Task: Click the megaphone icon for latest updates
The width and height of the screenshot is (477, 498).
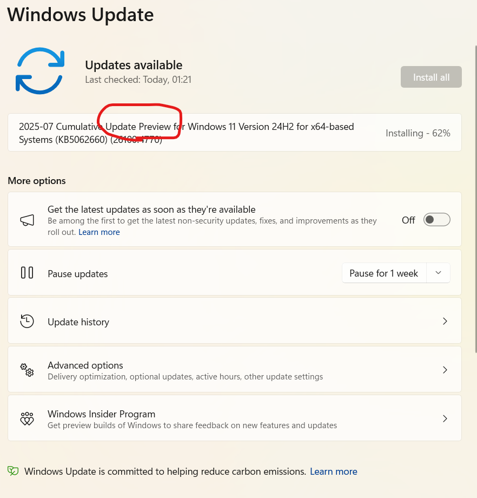Action: [x=27, y=220]
